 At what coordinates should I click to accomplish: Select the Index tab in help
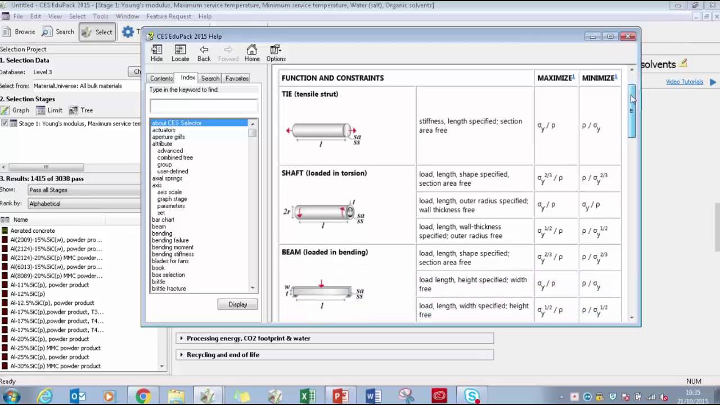[188, 78]
